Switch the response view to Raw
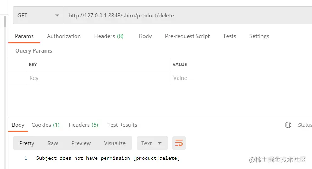 tap(53, 143)
